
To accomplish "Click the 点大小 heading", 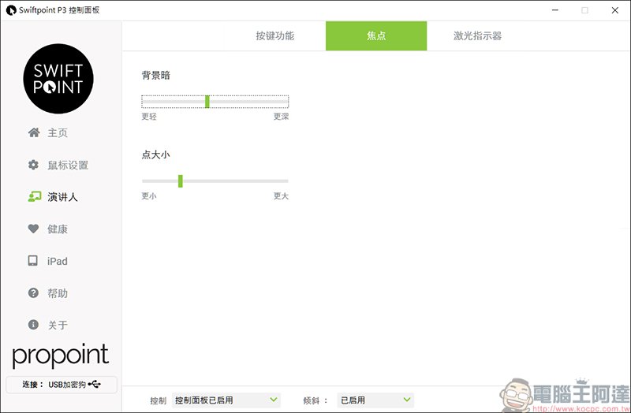I will pos(155,154).
